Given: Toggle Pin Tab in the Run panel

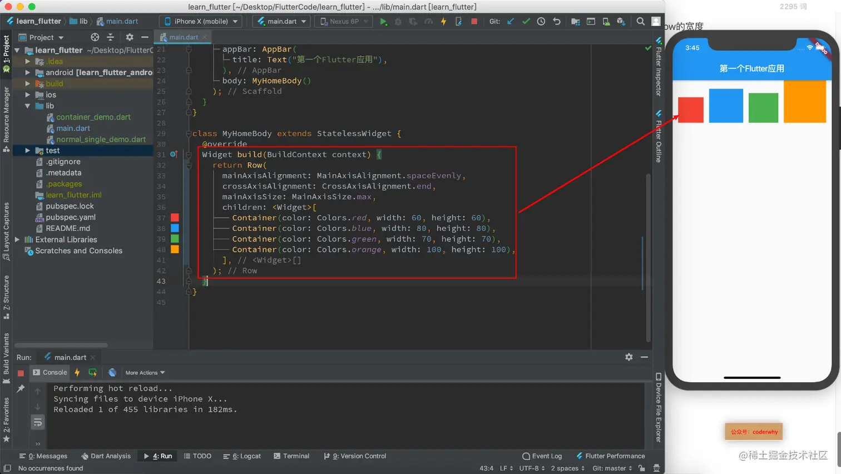Looking at the screenshot, I should point(21,388).
